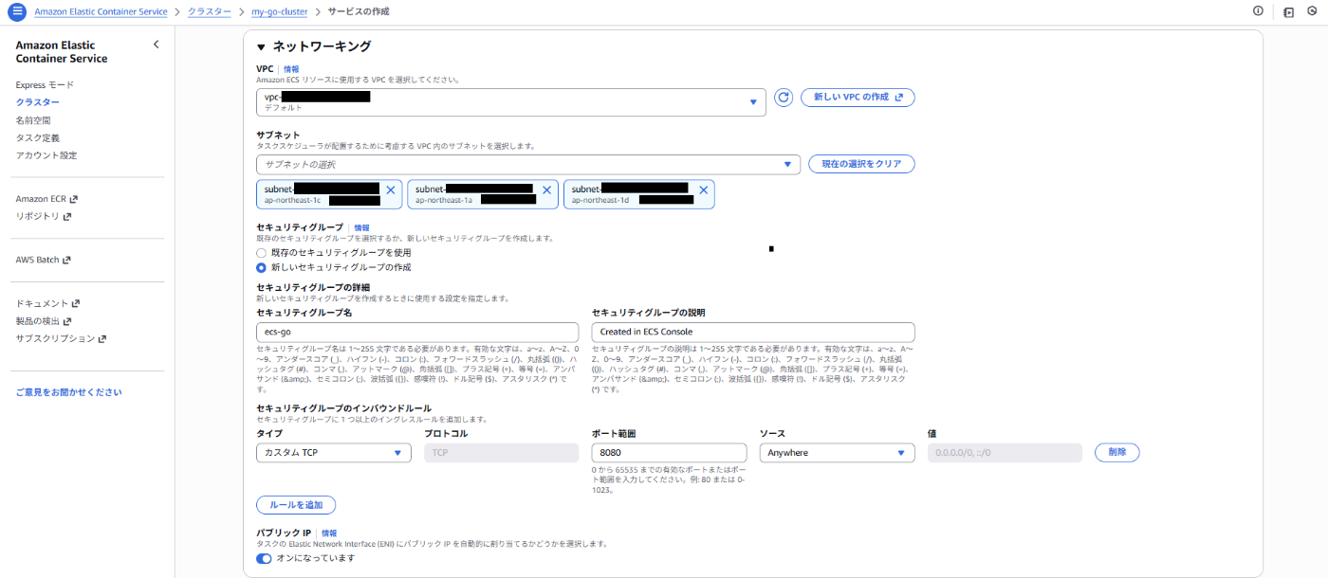This screenshot has width=1328, height=578.
Task: Click the refresh VPC list icon
Action: tap(784, 98)
